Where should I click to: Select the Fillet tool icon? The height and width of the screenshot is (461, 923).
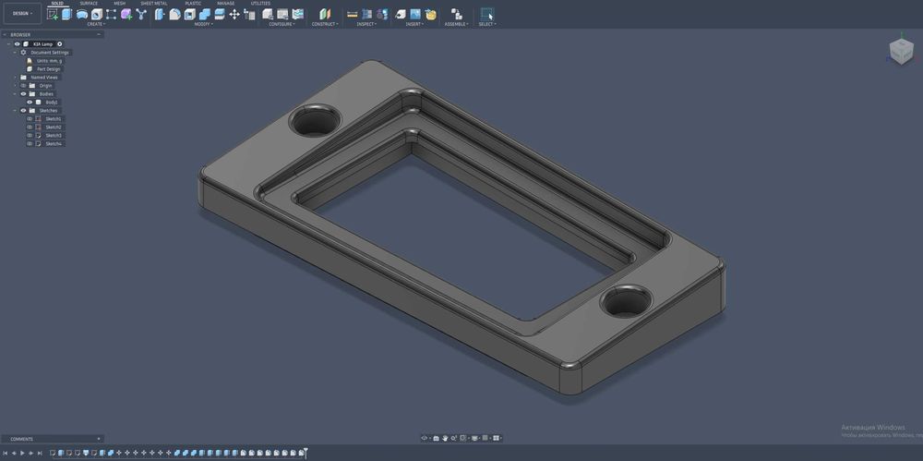click(174, 14)
